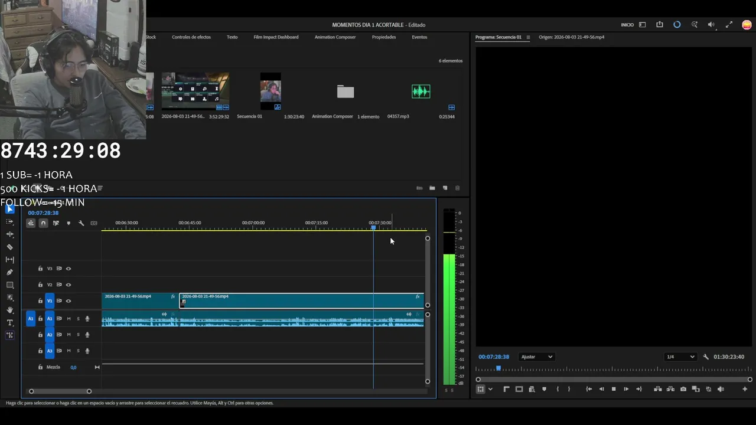Open Origen: 2026-08-03 21-49-56.mp4 source tab
This screenshot has height=425, width=756.
571,37
